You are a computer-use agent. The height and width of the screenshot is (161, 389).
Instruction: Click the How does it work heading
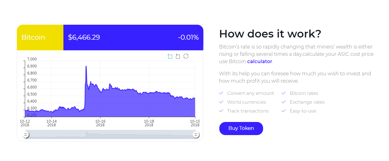(270, 34)
